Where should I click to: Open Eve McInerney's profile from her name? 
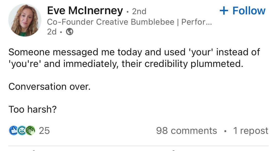tap(85, 10)
